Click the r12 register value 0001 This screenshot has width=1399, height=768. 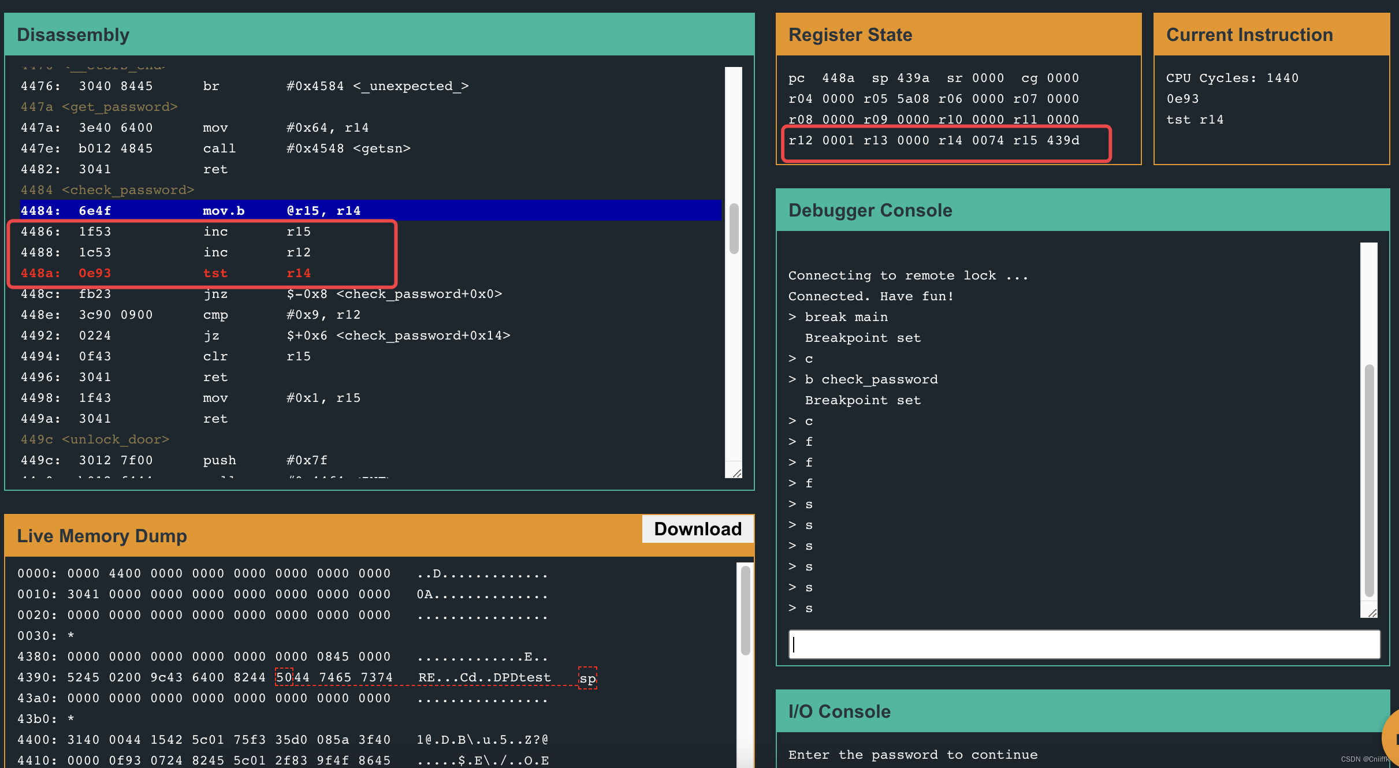[838, 140]
